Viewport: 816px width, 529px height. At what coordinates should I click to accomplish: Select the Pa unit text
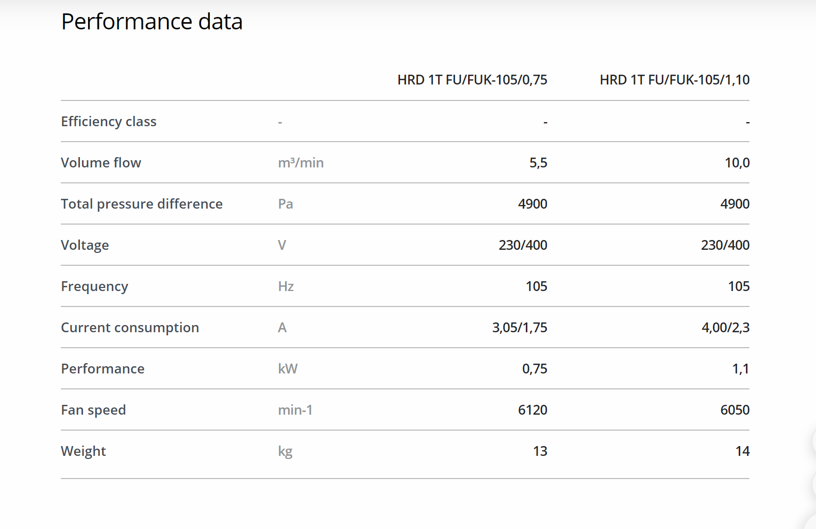pyautogui.click(x=285, y=204)
